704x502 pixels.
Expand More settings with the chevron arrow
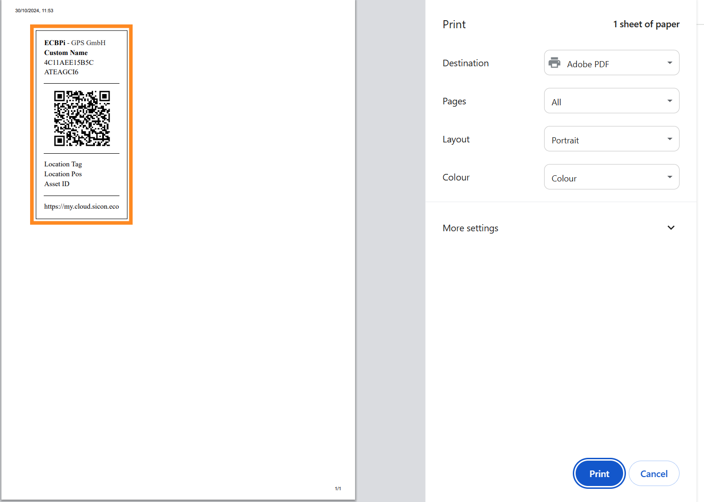(x=671, y=228)
